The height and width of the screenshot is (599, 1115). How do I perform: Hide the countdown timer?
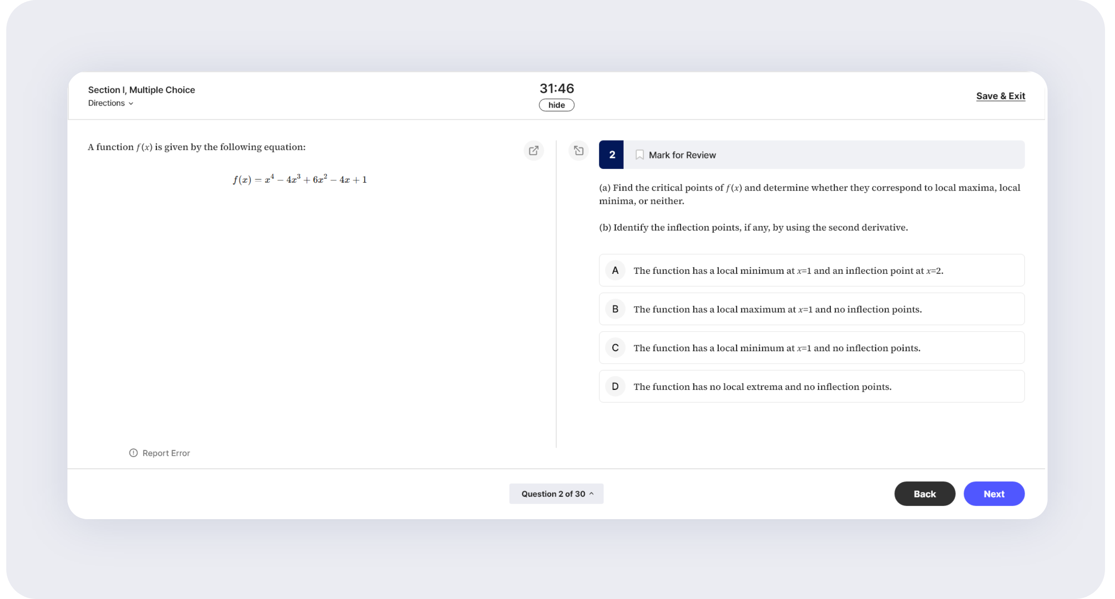click(556, 105)
